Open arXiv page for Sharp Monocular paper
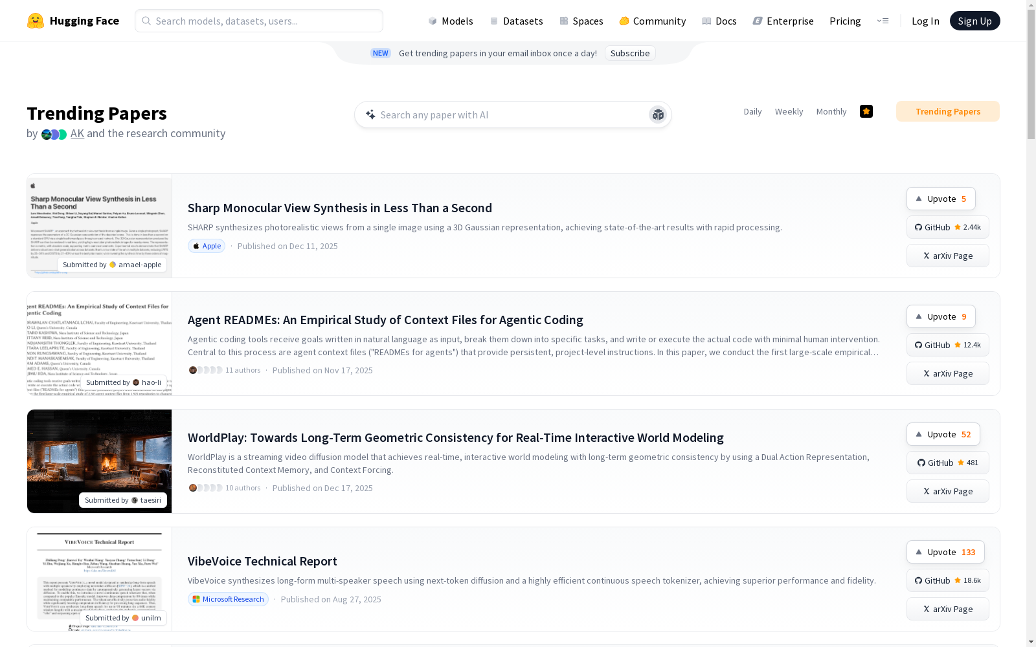This screenshot has height=647, width=1036. [947, 256]
